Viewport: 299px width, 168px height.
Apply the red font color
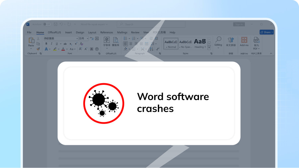pos(63,49)
